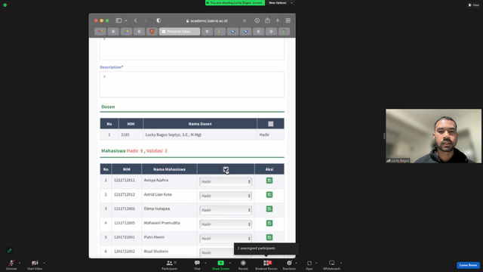Open attendance dropdown for Putri Alwini
483x272 pixels.
coord(226,239)
